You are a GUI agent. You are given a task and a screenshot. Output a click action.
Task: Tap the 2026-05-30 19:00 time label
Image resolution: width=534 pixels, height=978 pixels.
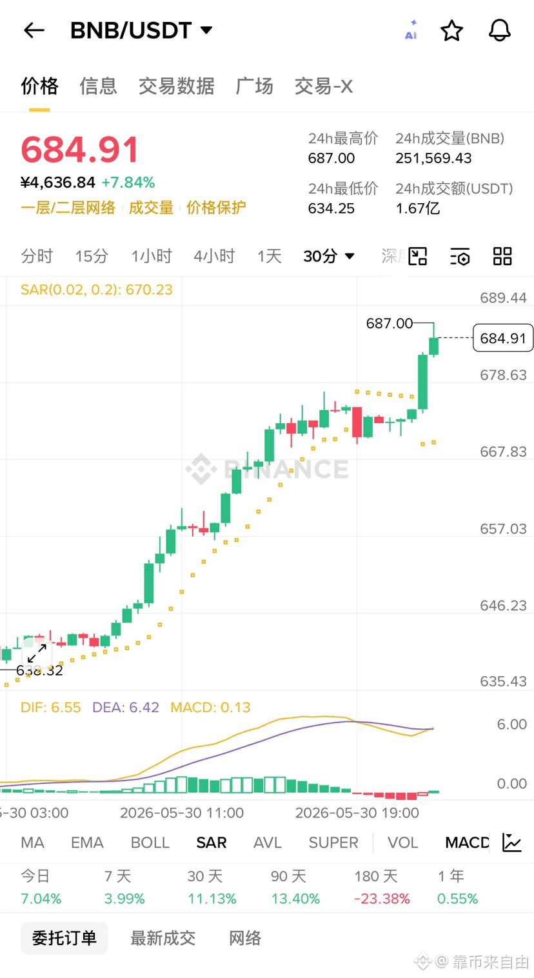pos(357,813)
